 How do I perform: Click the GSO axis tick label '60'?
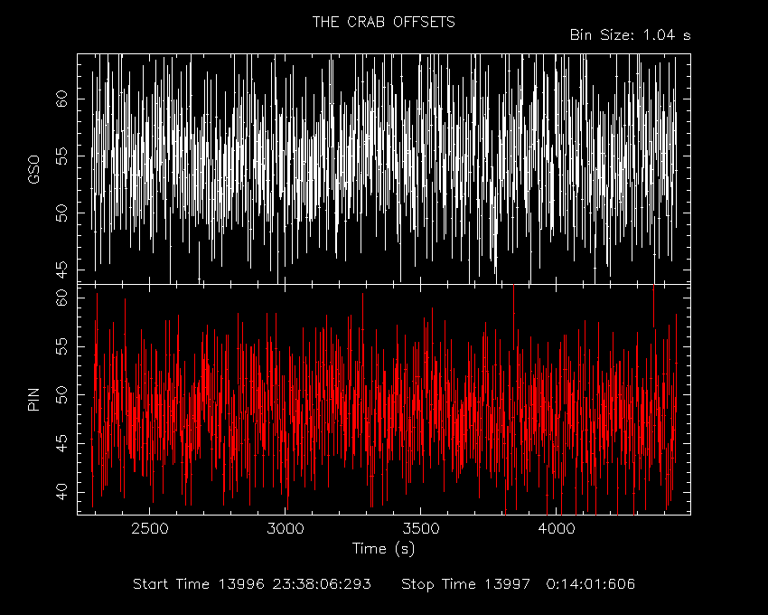click(61, 99)
